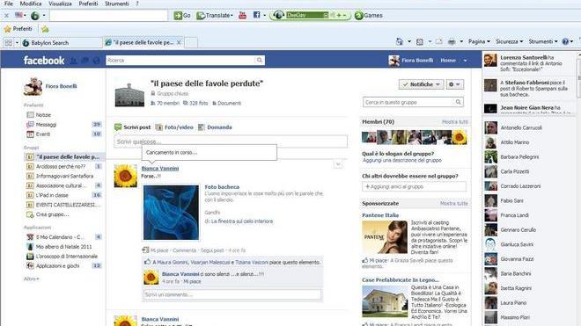Click the Foto/video icon
Viewport: 581px width, 326px height.
click(159, 127)
